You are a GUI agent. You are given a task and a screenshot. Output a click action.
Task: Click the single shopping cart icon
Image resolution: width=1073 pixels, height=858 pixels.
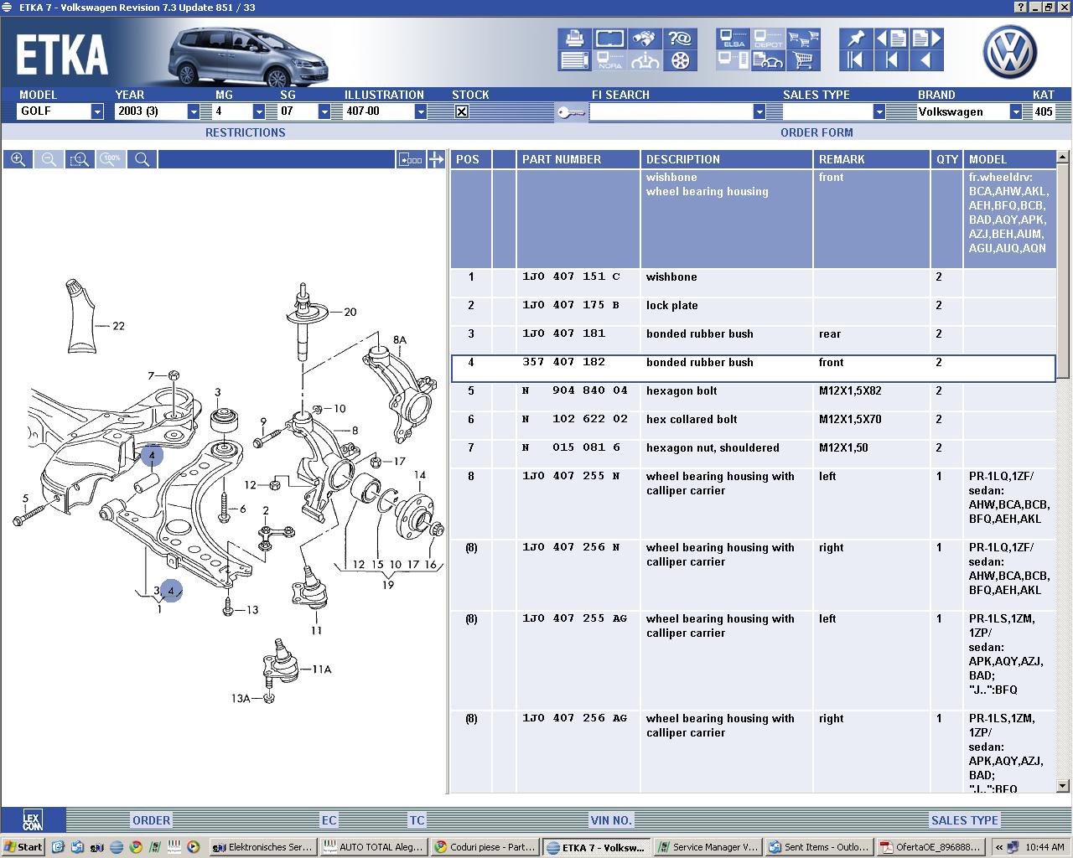tap(803, 60)
